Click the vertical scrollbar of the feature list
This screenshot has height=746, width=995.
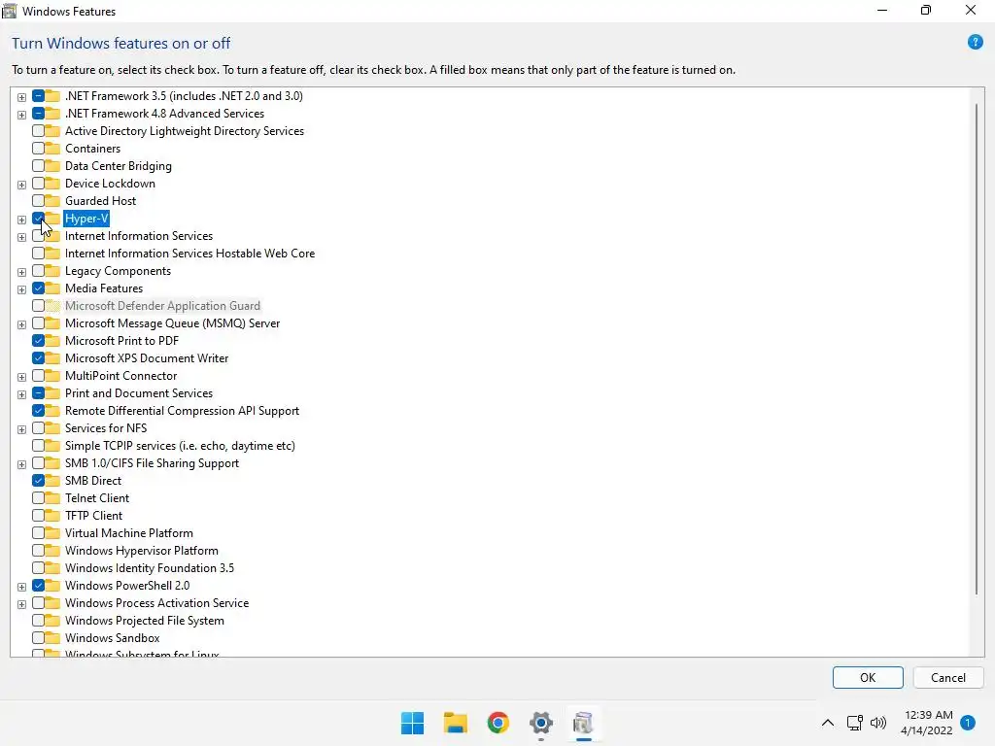pyautogui.click(x=976, y=349)
